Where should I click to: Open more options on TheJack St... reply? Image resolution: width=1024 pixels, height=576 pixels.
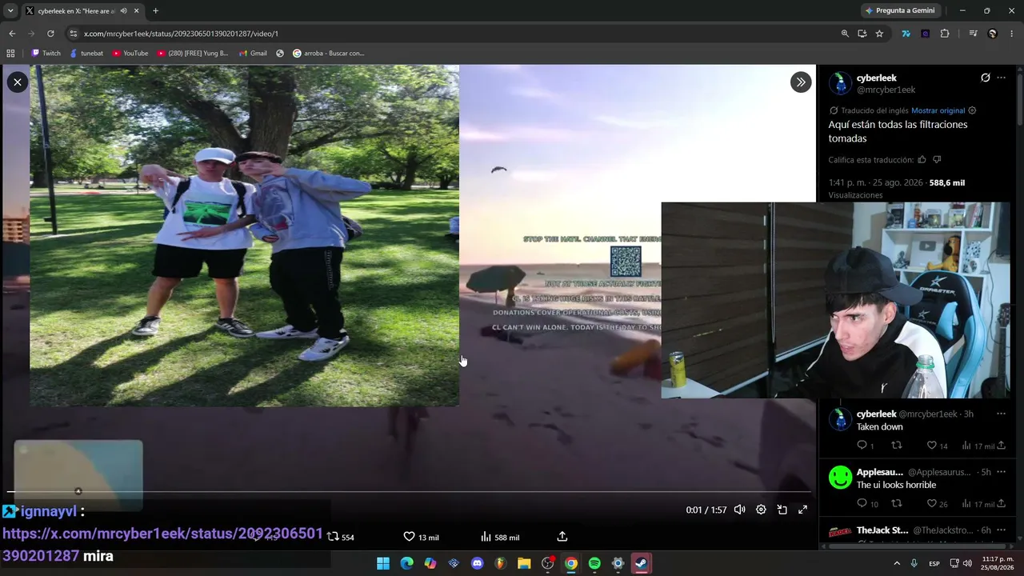1001,530
